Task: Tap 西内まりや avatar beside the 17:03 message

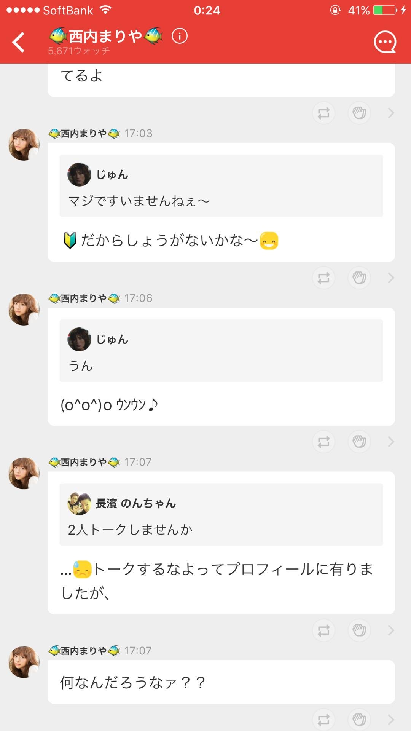Action: point(24,145)
